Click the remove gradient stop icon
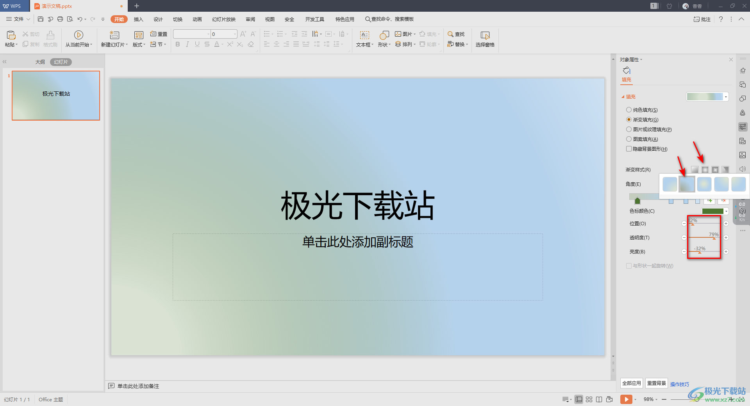This screenshot has width=750, height=406. pyautogui.click(x=723, y=201)
